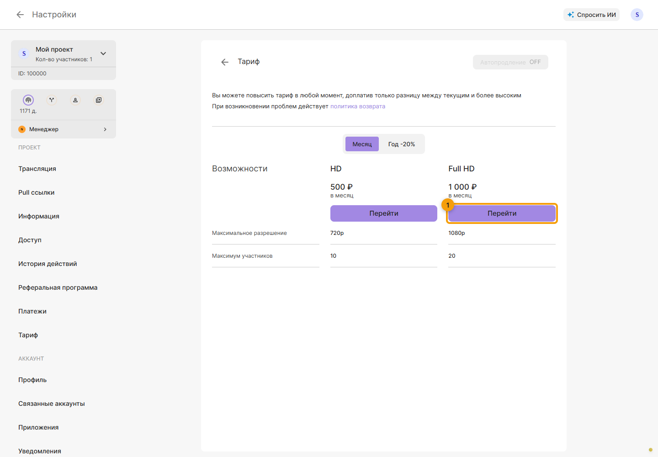Select the broadcast antenna icon in sidebar
The width and height of the screenshot is (658, 457).
click(x=28, y=100)
